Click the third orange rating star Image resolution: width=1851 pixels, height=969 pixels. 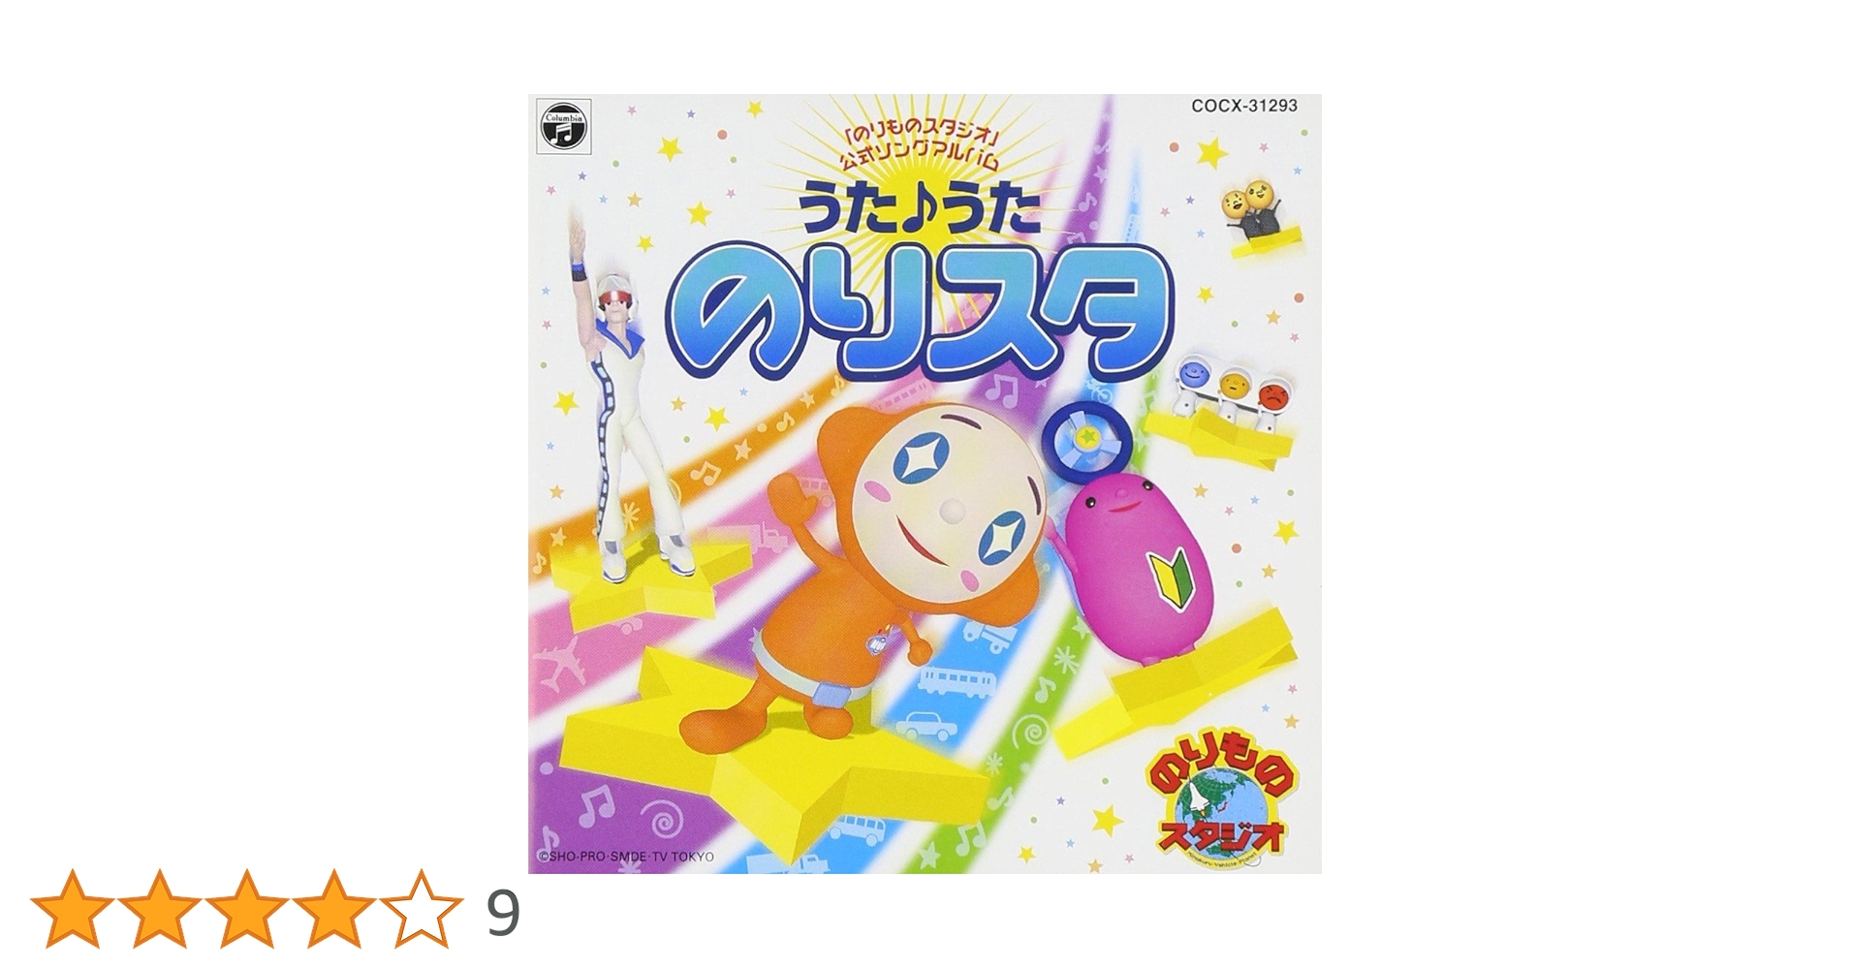246,910
